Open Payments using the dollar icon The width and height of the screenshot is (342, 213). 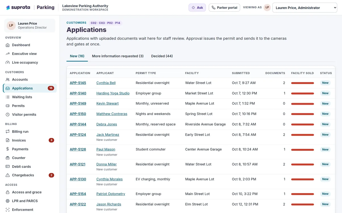[8, 149]
